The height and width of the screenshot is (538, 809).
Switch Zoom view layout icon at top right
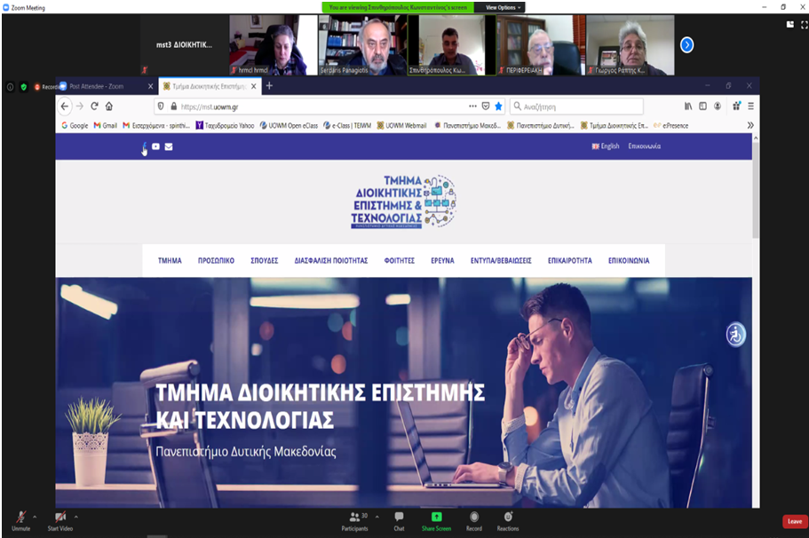[790, 24]
